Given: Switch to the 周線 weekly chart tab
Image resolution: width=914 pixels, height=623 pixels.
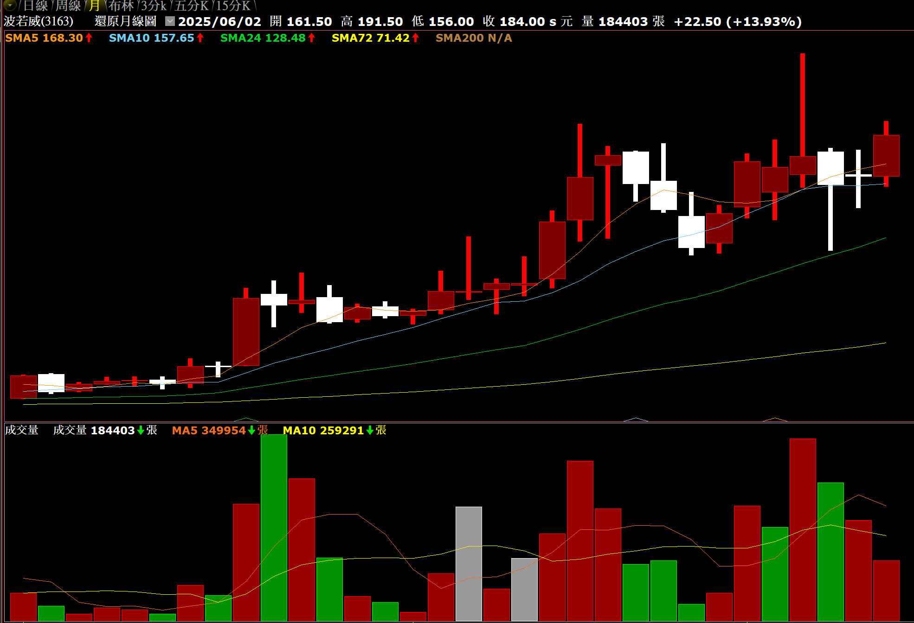Looking at the screenshot, I should pyautogui.click(x=68, y=6).
